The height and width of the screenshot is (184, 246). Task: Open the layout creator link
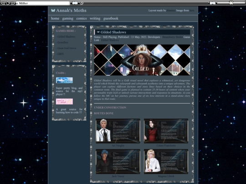coord(171,10)
